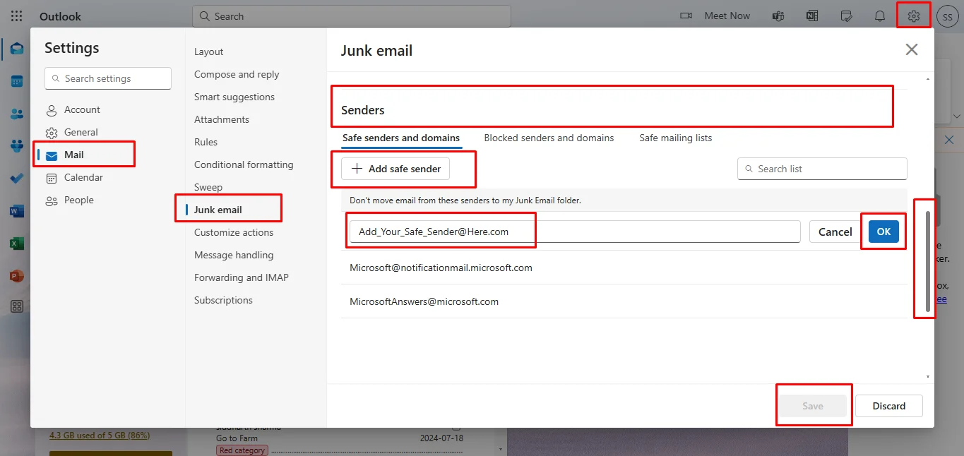
Task: Click scroll-up arrow of settings pane
Action: tap(927, 80)
